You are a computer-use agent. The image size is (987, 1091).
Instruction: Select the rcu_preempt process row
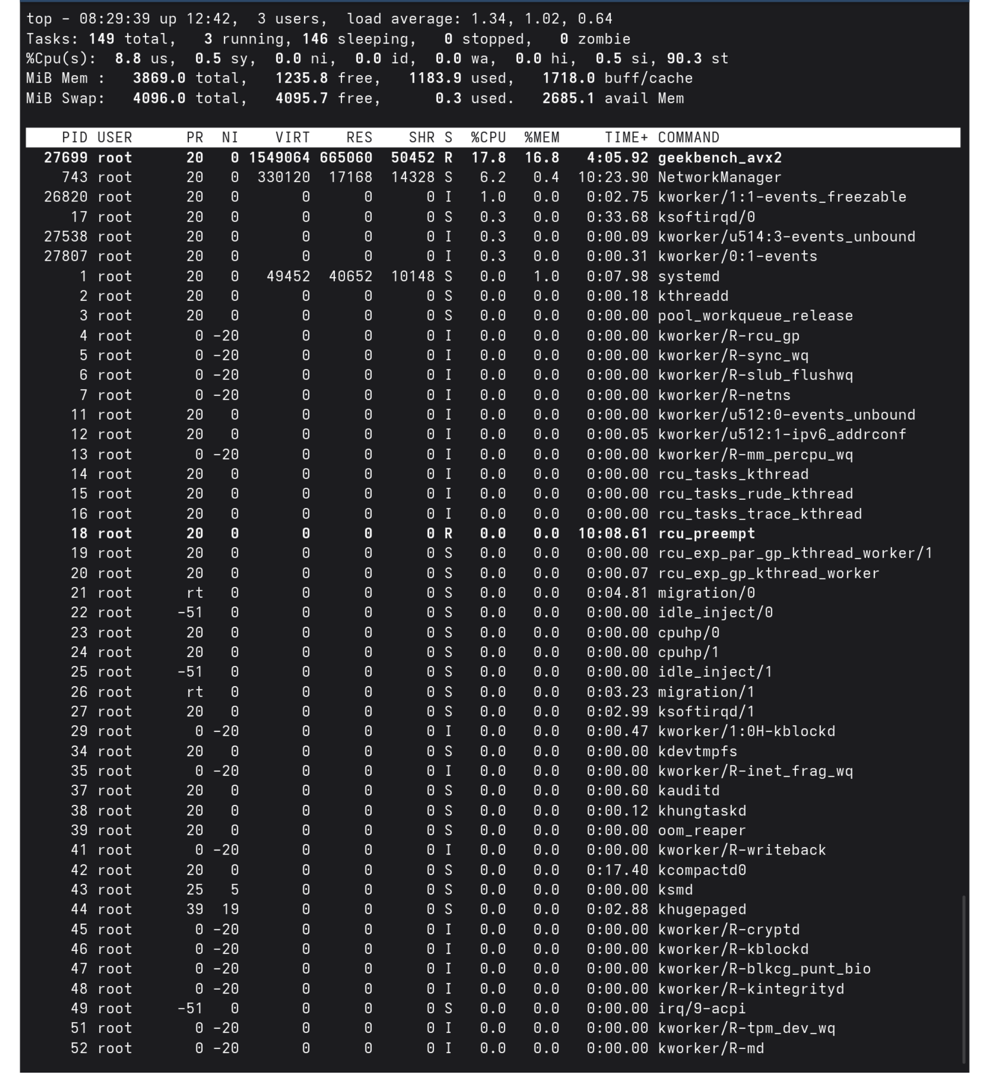point(493,533)
